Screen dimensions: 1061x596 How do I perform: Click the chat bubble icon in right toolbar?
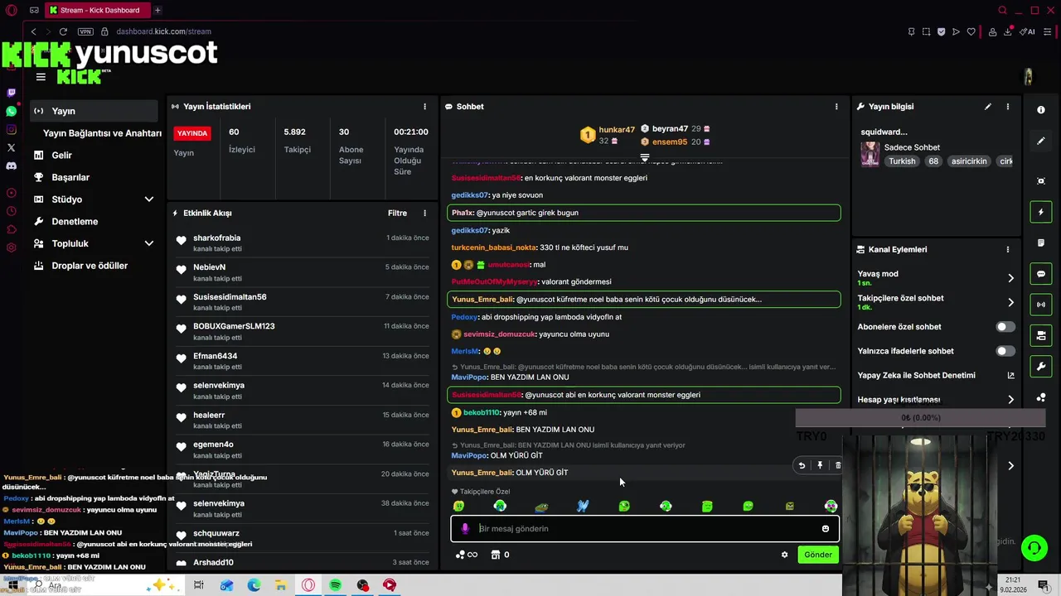(x=1041, y=274)
